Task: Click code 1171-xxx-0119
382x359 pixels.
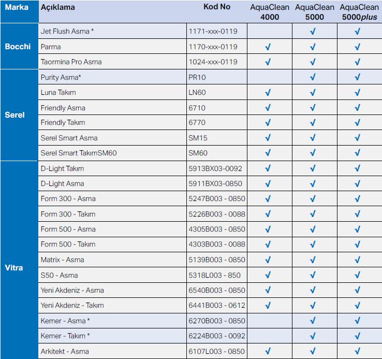Action: [213, 31]
